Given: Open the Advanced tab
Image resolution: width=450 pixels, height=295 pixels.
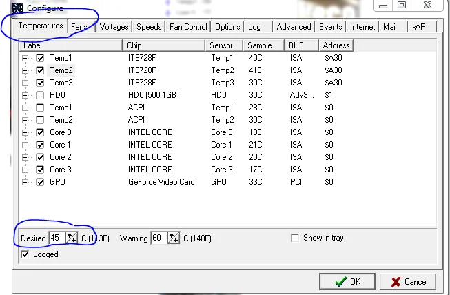Looking at the screenshot, I should tap(294, 27).
